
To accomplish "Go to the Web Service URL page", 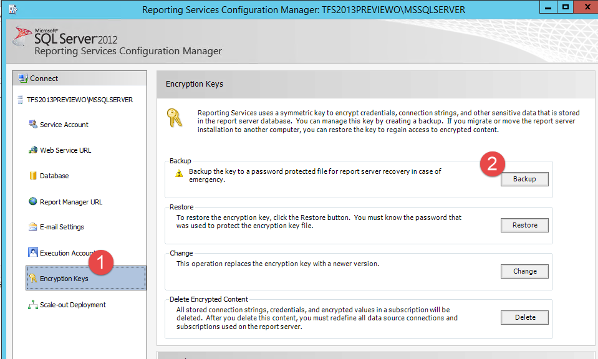I will point(65,150).
